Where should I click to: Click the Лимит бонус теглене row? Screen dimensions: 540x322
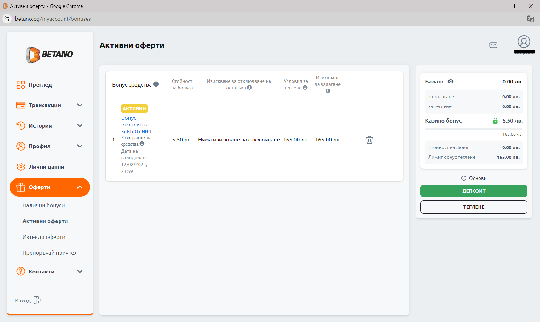coord(474,157)
